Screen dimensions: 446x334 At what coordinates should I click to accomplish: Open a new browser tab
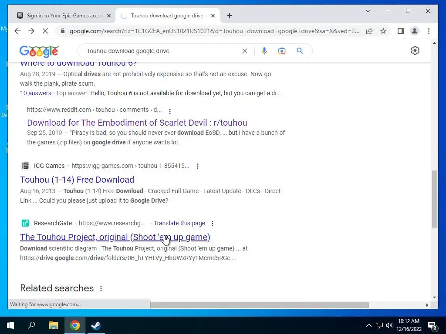(230, 16)
